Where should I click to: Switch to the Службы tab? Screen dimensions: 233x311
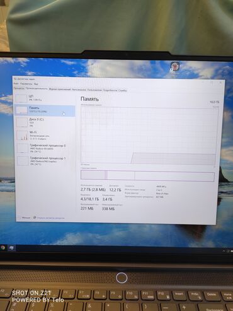point(123,90)
